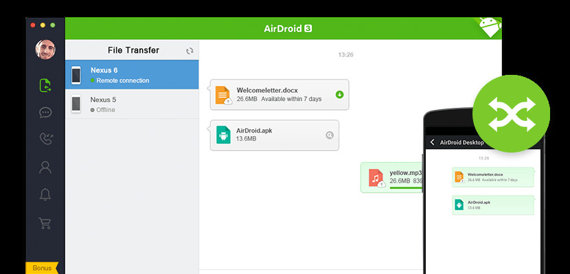The width and height of the screenshot is (570, 274).
Task: Tap AirDroid.apk bubble on phone
Action: tap(493, 205)
